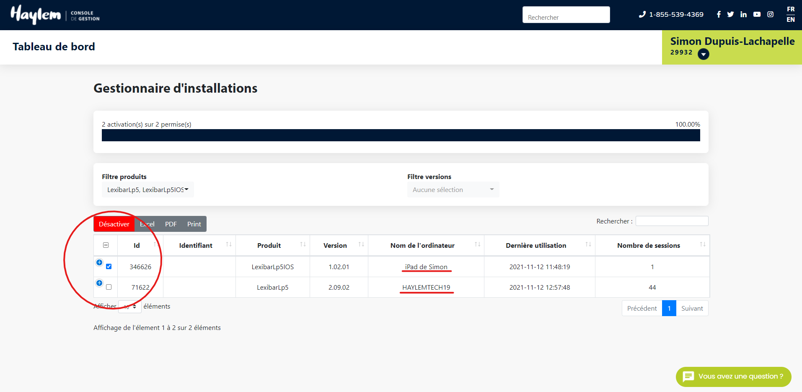Open Haylem Twitter page icon
802x392 pixels.
pos(730,14)
